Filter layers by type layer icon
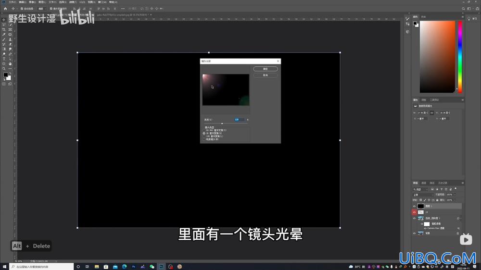Image resolution: width=481 pixels, height=270 pixels. 442,189
